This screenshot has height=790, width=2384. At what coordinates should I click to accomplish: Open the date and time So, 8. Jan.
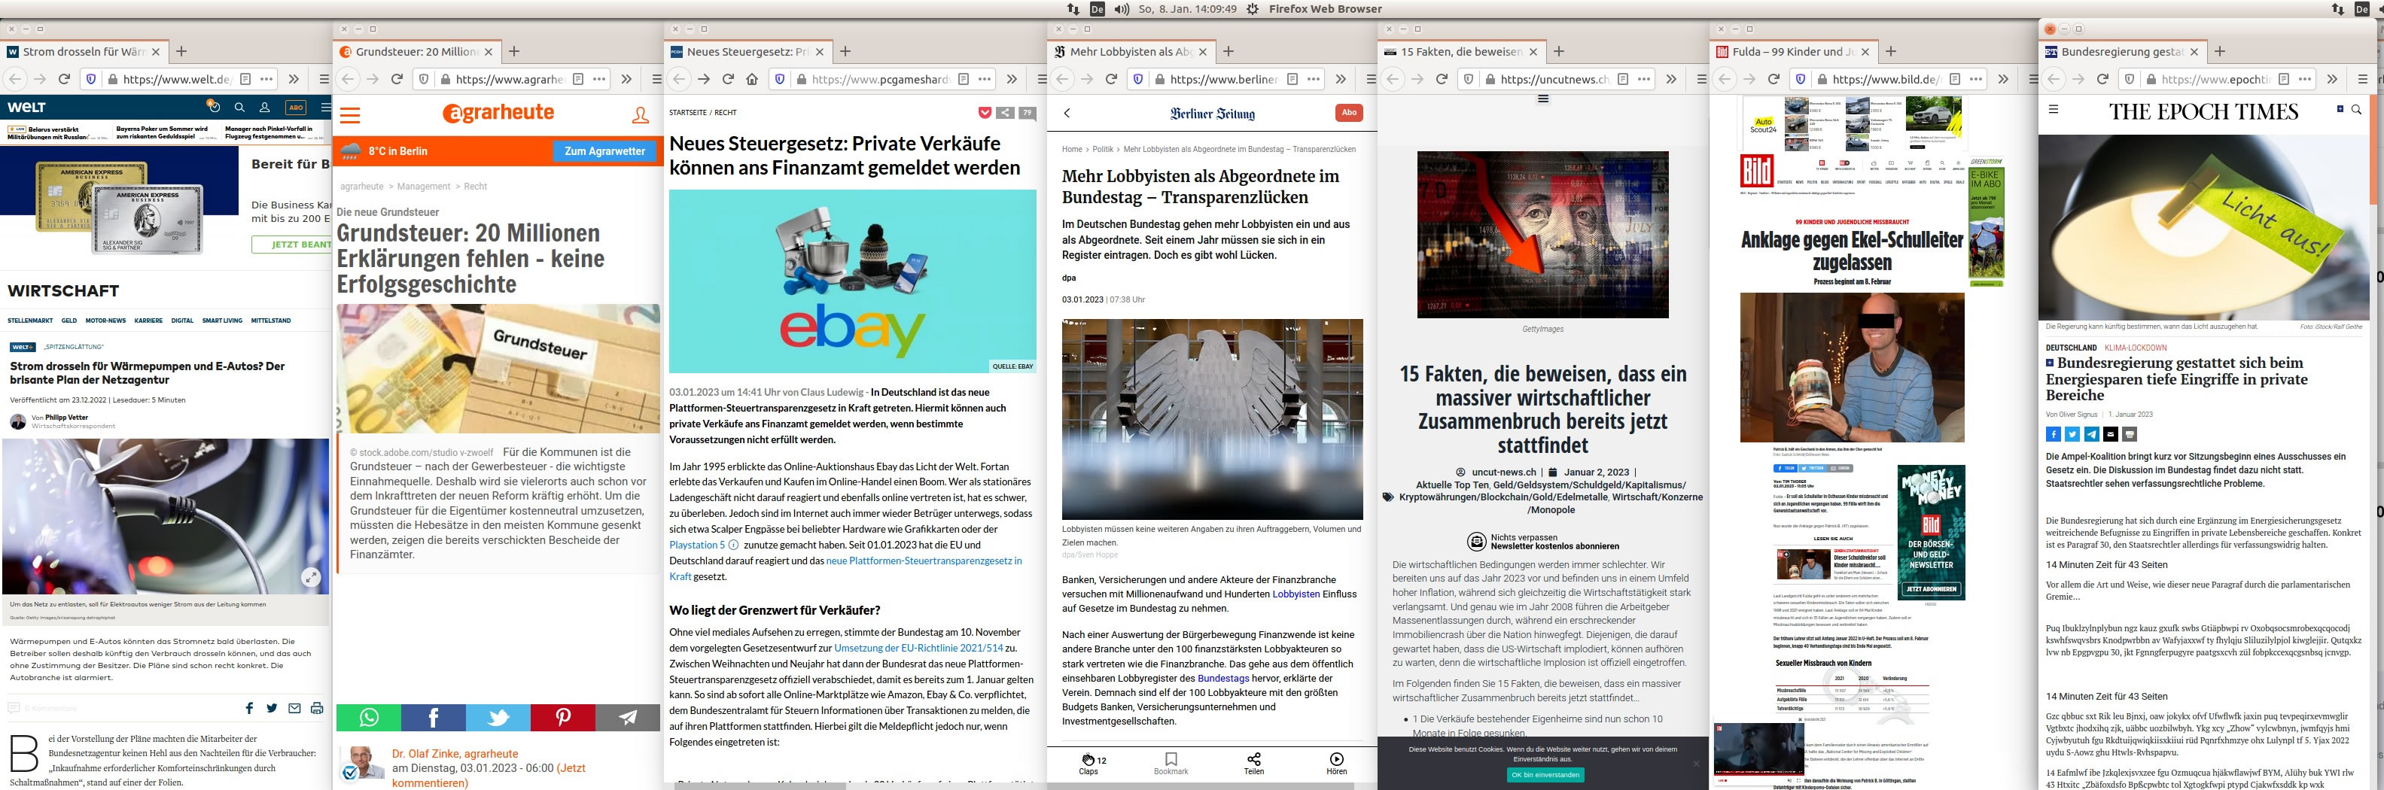pos(1187,9)
